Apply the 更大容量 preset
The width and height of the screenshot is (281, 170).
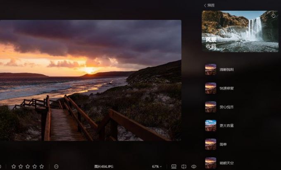(226, 125)
